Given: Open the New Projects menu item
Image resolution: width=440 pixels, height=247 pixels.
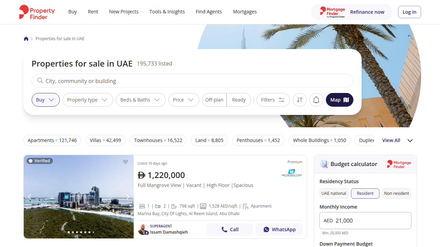Looking at the screenshot, I should (x=124, y=12).
